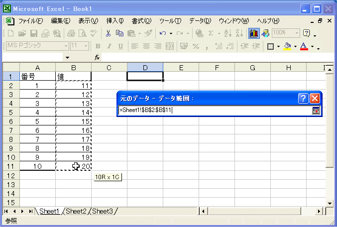Toggle Italic formatting
The width and height of the screenshot is (337, 227).
pos(110,46)
